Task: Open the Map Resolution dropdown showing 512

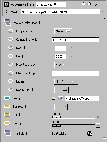Action: click(62, 65)
